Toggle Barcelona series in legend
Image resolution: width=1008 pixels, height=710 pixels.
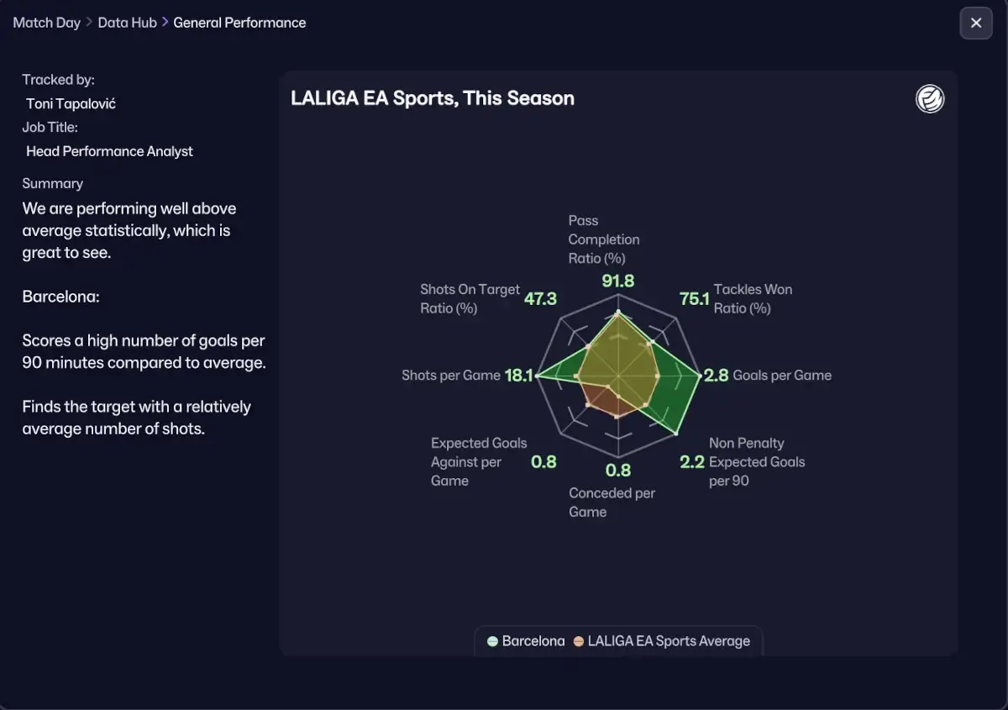tap(526, 641)
